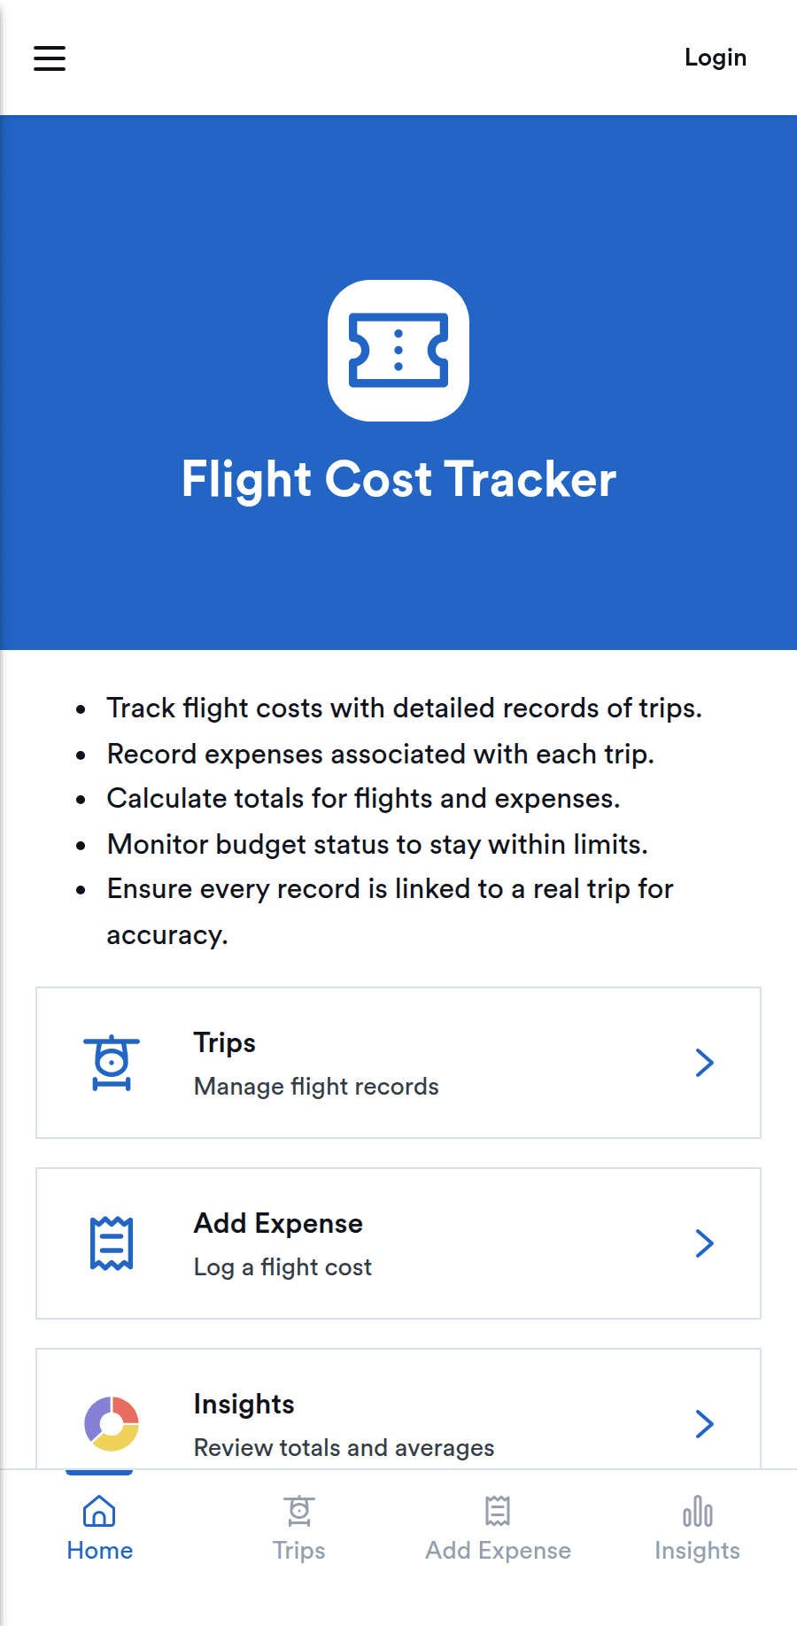This screenshot has width=797, height=1626.
Task: Select the bottom Add Expense receipt icon
Action: (498, 1512)
